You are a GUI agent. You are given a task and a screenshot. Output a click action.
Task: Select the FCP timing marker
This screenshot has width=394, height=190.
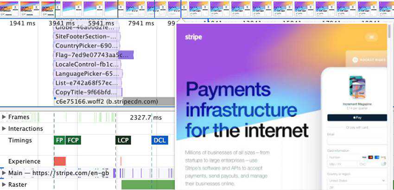pyautogui.click(x=73, y=140)
